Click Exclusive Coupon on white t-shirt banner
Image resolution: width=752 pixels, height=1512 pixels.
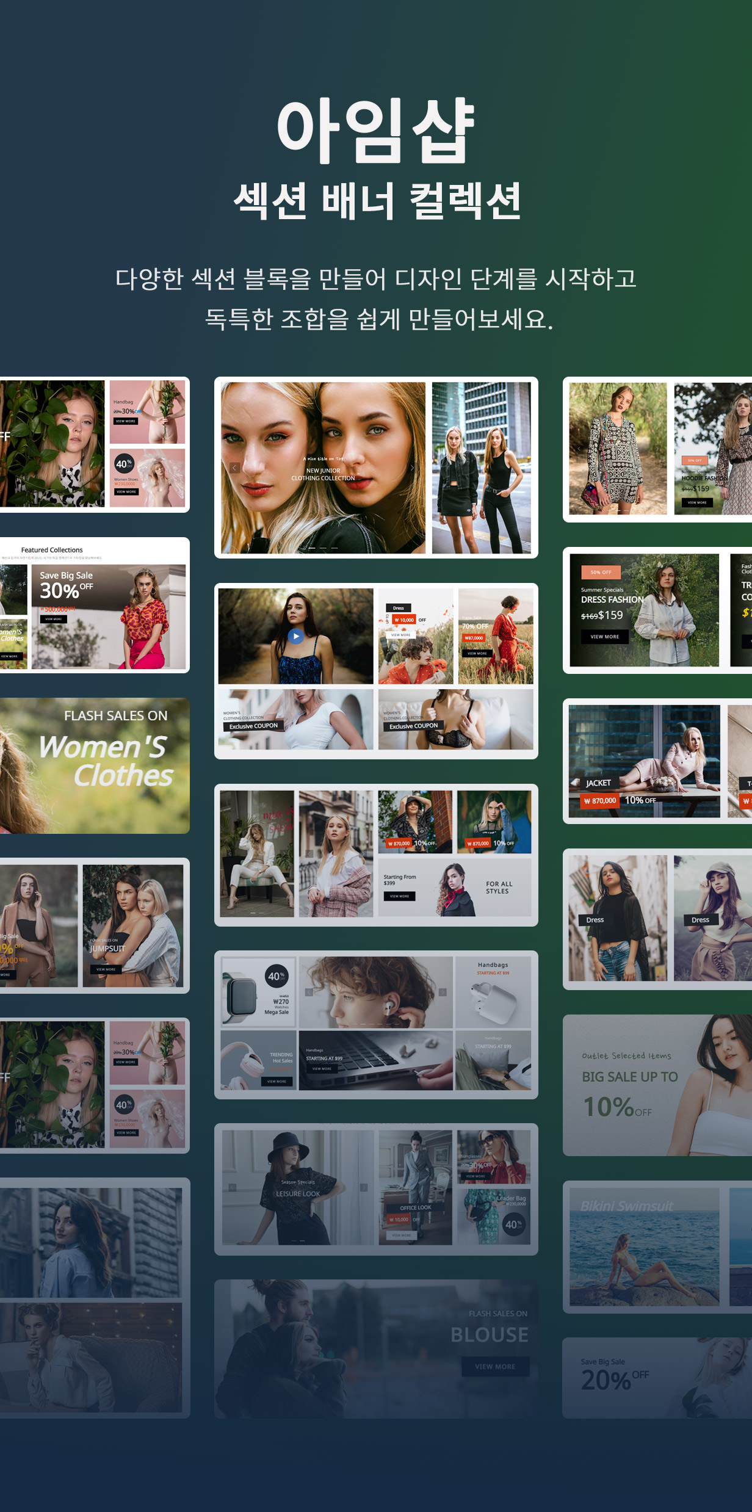(x=253, y=726)
